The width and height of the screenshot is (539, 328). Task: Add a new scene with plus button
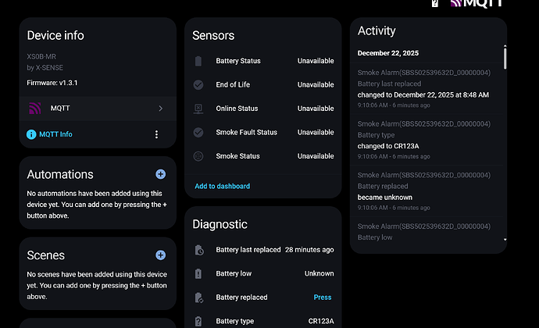160,255
